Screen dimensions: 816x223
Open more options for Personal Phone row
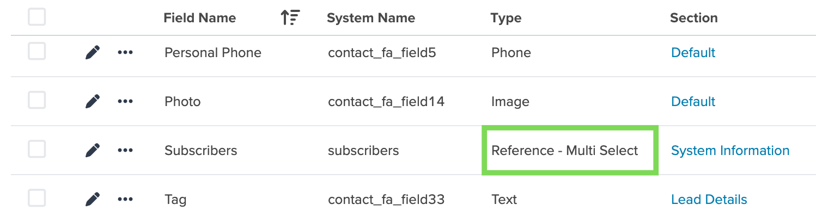click(125, 53)
